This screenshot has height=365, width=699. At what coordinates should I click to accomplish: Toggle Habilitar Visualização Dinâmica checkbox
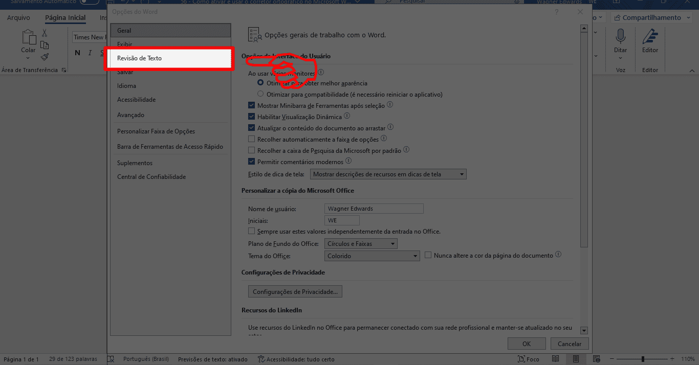click(x=251, y=117)
